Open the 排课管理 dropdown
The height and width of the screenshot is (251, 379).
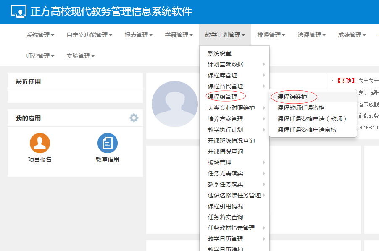click(x=271, y=35)
